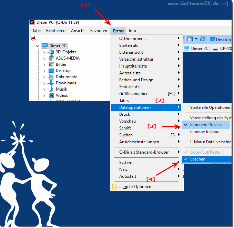
Task: Open the Vorschau submenu
Action: (x=146, y=121)
